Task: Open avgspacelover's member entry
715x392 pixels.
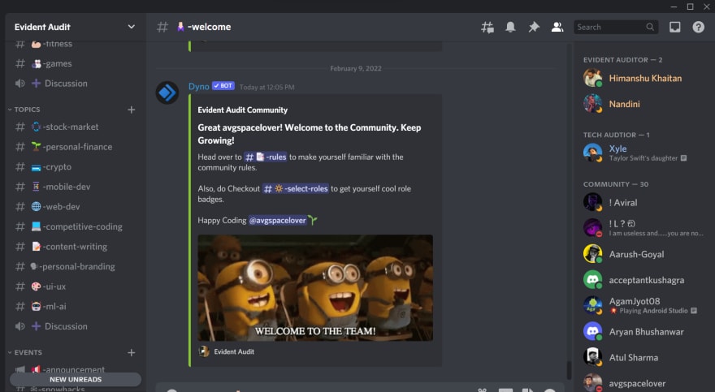Action: point(643,383)
